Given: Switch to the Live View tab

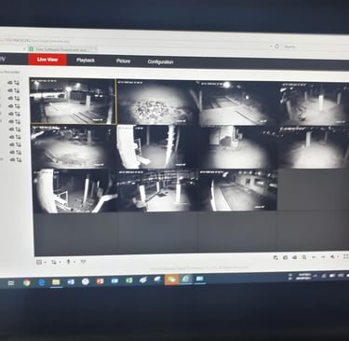Looking at the screenshot, I should 47,60.
